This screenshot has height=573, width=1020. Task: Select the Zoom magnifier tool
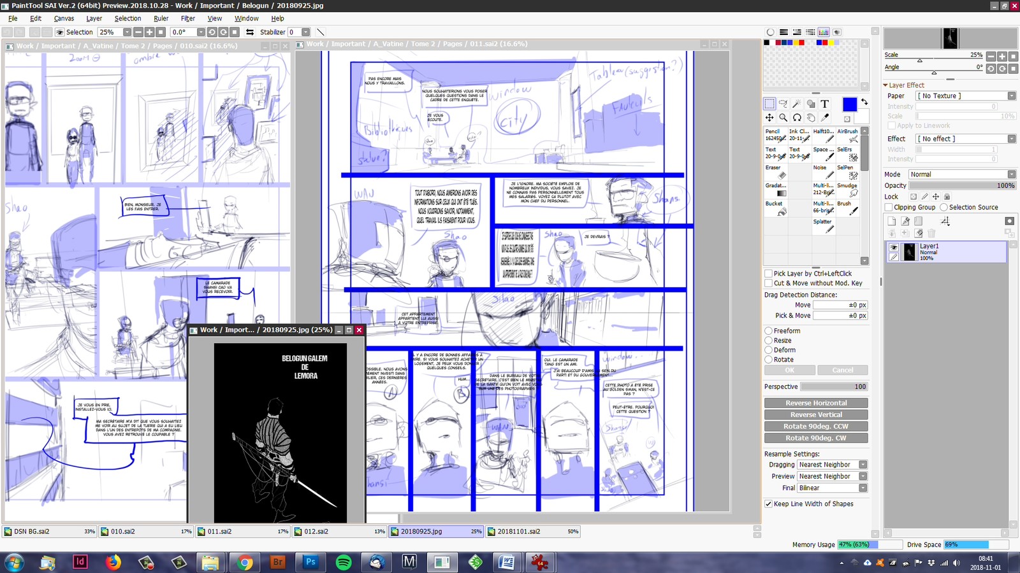coord(783,118)
